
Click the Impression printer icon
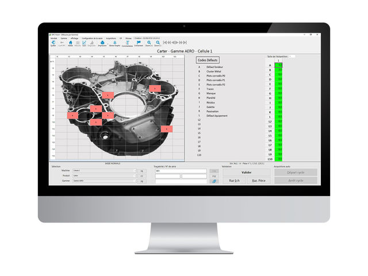102,43
